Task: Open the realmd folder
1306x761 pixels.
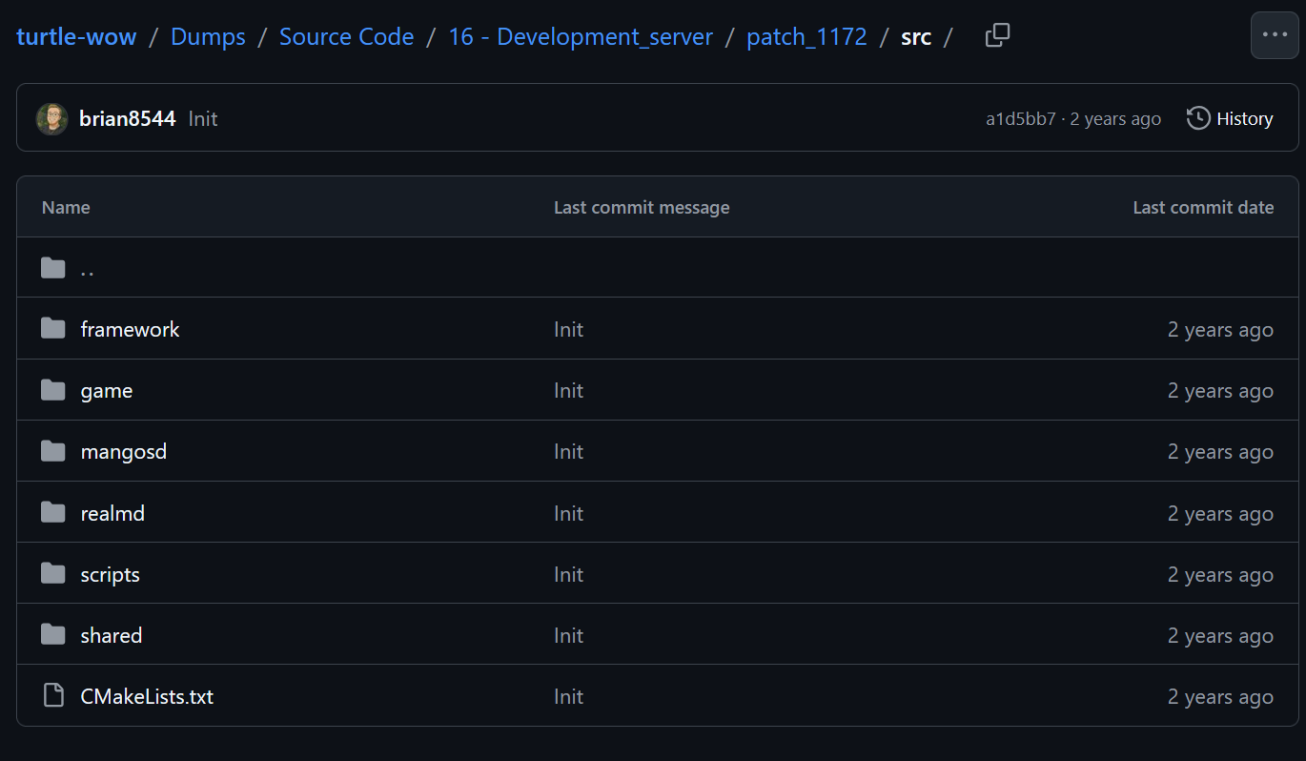Action: pos(112,513)
